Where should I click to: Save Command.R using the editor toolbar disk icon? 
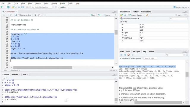(15, 15)
